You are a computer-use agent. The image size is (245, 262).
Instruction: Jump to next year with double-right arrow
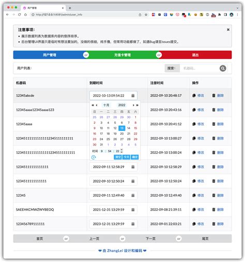click(x=137, y=105)
